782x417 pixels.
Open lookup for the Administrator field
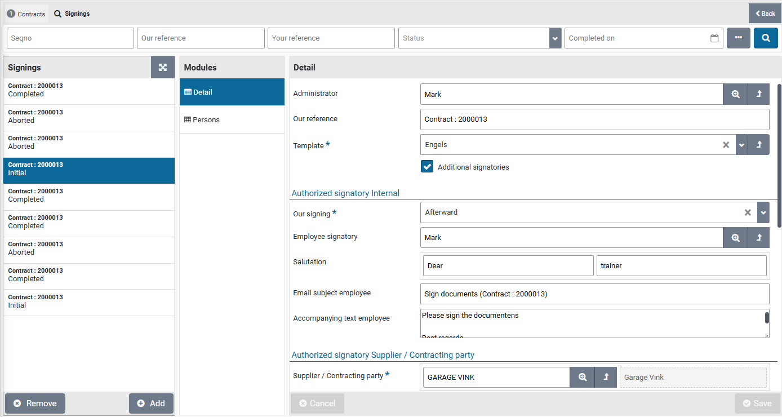735,95
